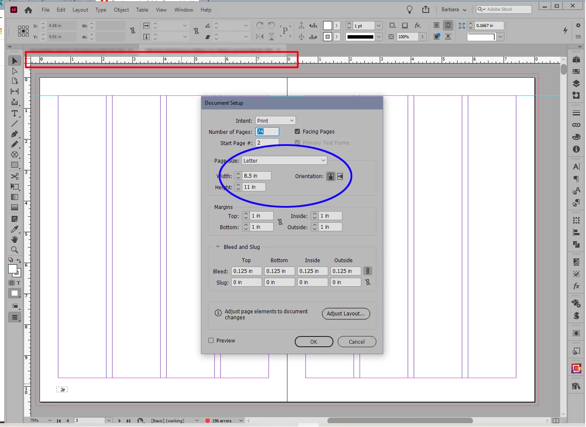The height and width of the screenshot is (427, 586).
Task: Open the Object menu
Action: click(x=121, y=10)
